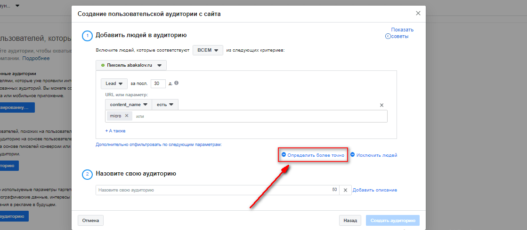Open the content_name parameter dropdown

click(x=129, y=105)
